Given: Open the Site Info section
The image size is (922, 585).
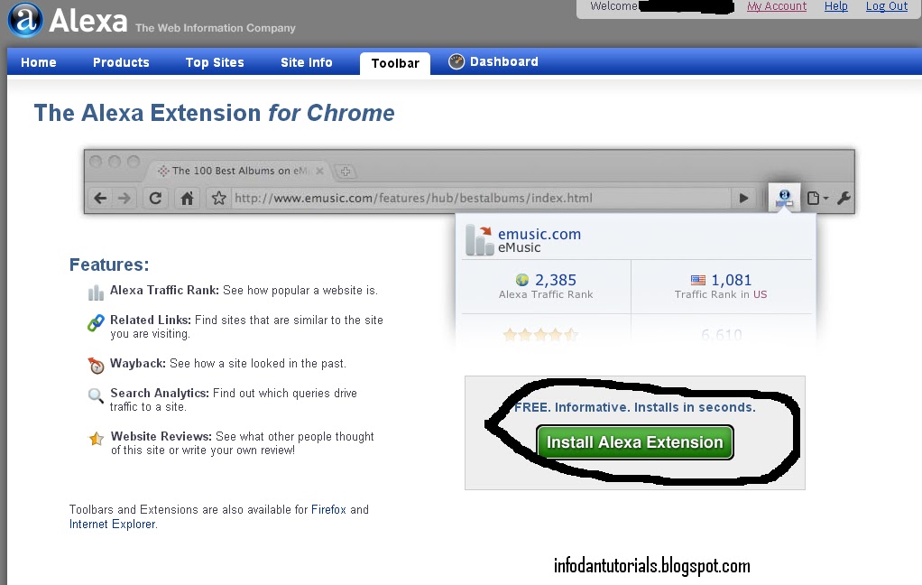Looking at the screenshot, I should pyautogui.click(x=307, y=62).
